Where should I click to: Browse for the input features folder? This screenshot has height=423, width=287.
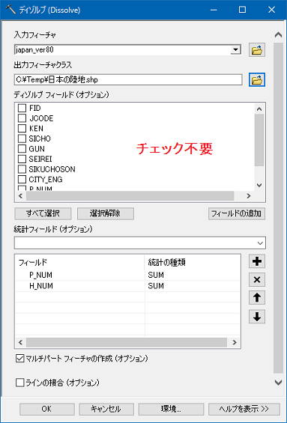257,50
